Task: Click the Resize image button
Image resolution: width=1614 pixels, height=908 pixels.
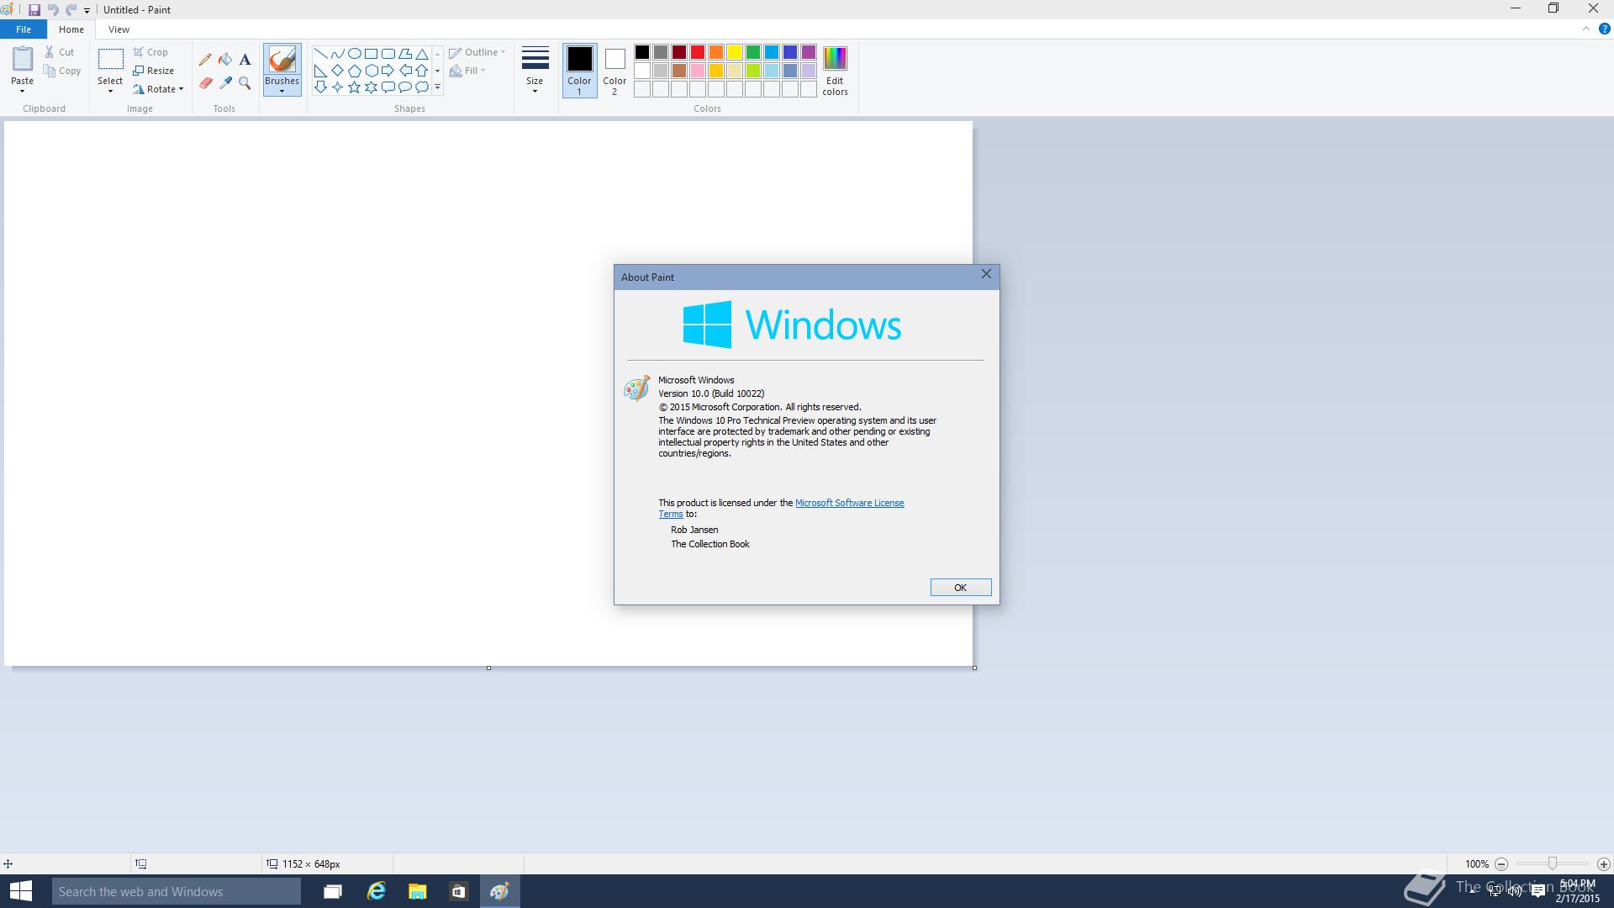Action: [x=154, y=71]
